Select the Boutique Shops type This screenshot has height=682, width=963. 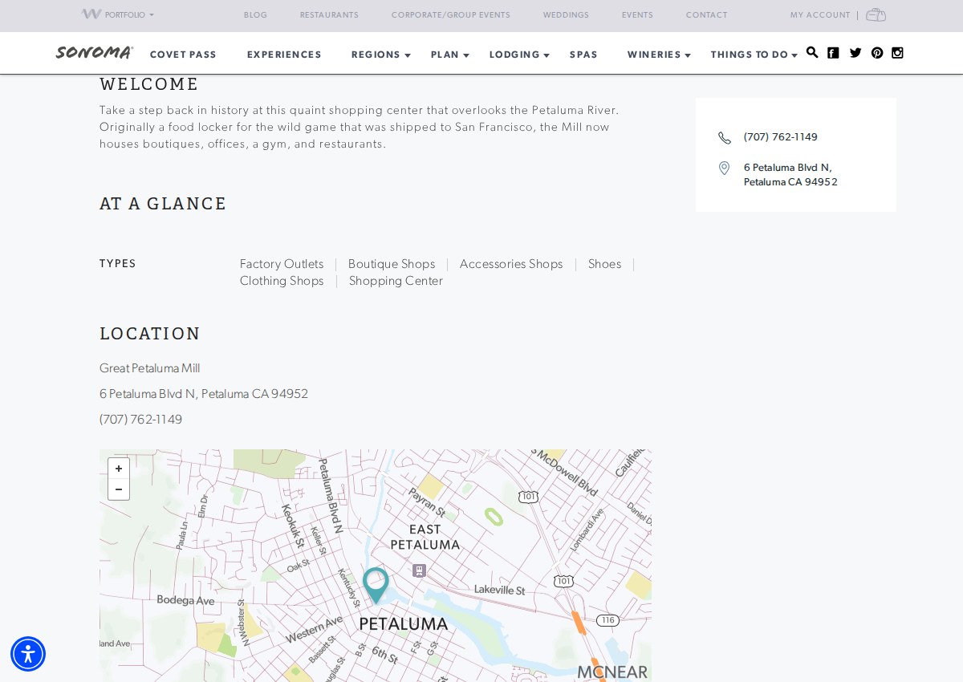pos(392,264)
